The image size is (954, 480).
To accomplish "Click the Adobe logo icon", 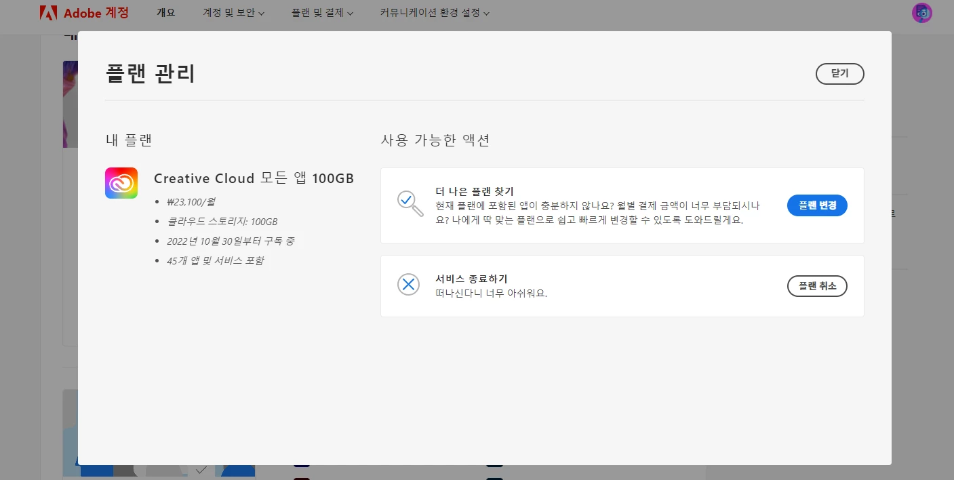I will (x=48, y=13).
